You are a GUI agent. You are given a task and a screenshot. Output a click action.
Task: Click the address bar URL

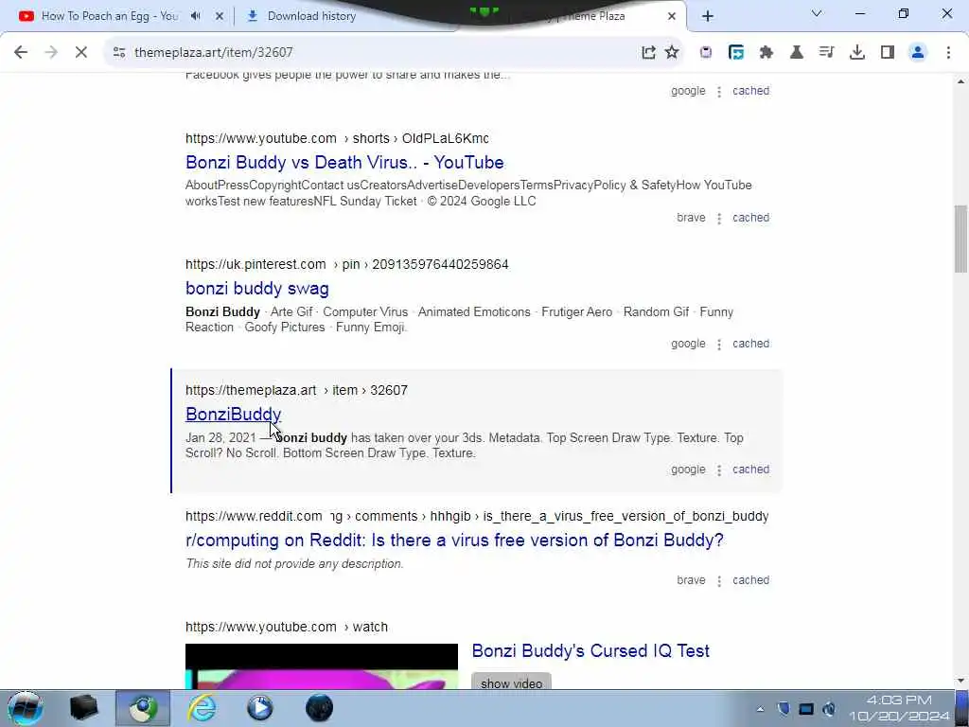tap(213, 53)
